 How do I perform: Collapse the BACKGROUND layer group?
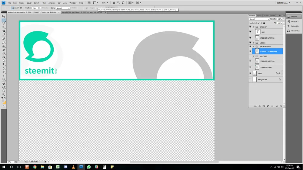[254, 47]
